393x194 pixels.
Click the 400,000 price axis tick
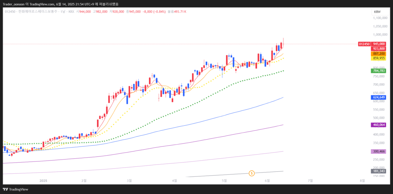pyautogui.click(x=380, y=135)
